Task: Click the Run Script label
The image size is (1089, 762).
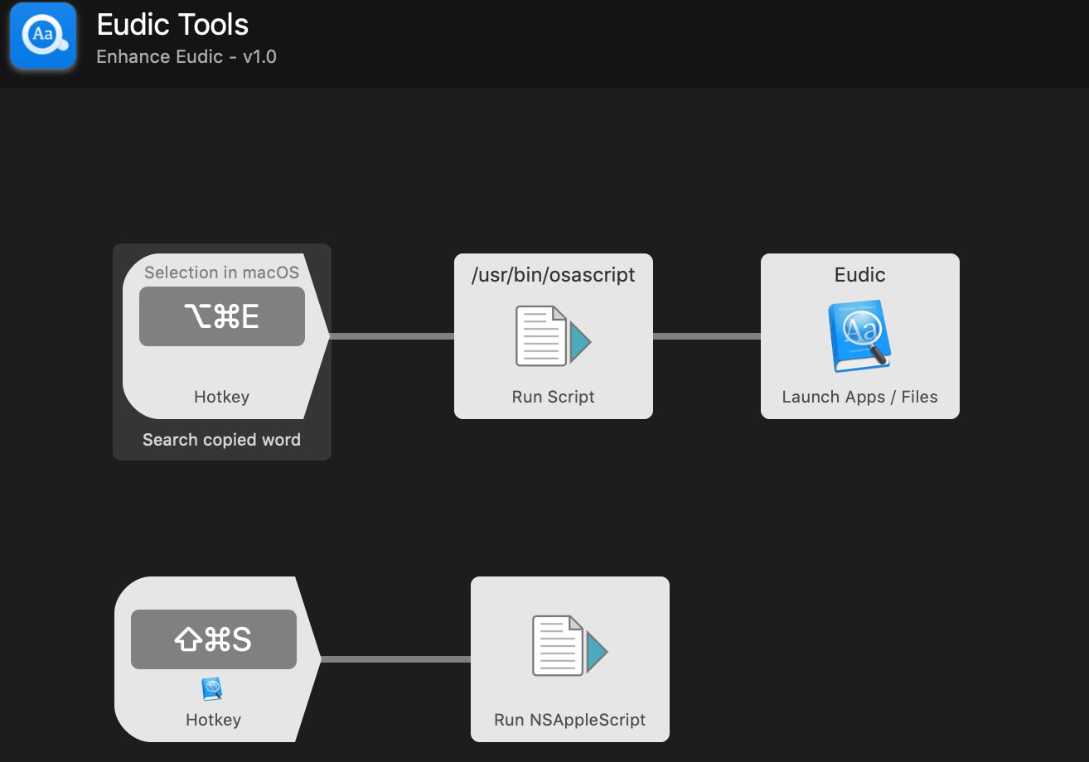Action: pos(554,397)
